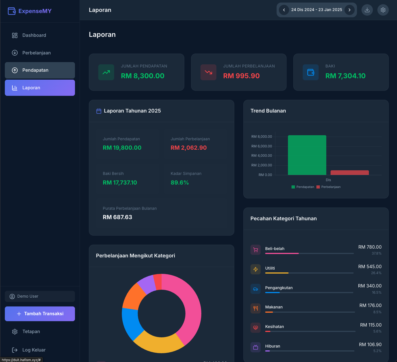
Task: Click the download report icon in header
Action: 367,10
